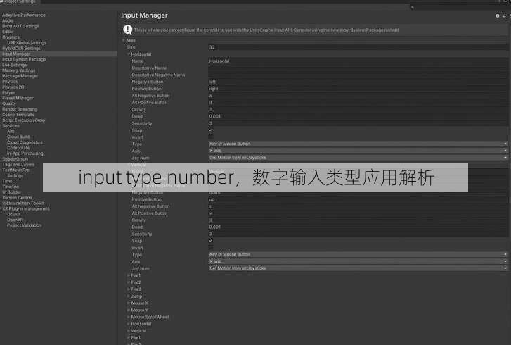Click Alt Positive Button field containing w

coord(358,213)
